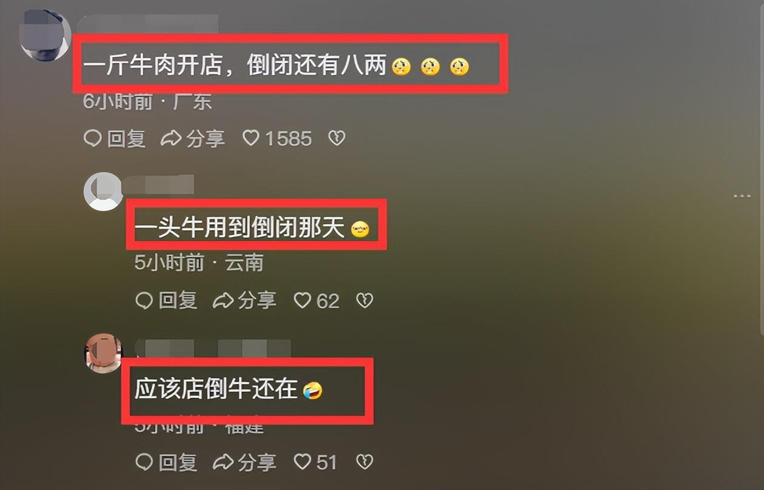
Task: Tap the reply bubble under the Yunnan comment
Action: pyautogui.click(x=166, y=300)
